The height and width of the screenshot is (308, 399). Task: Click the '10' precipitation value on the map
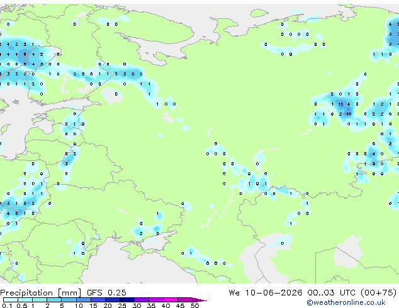click(349, 114)
